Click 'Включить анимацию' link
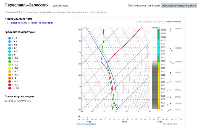 tap(86, 124)
